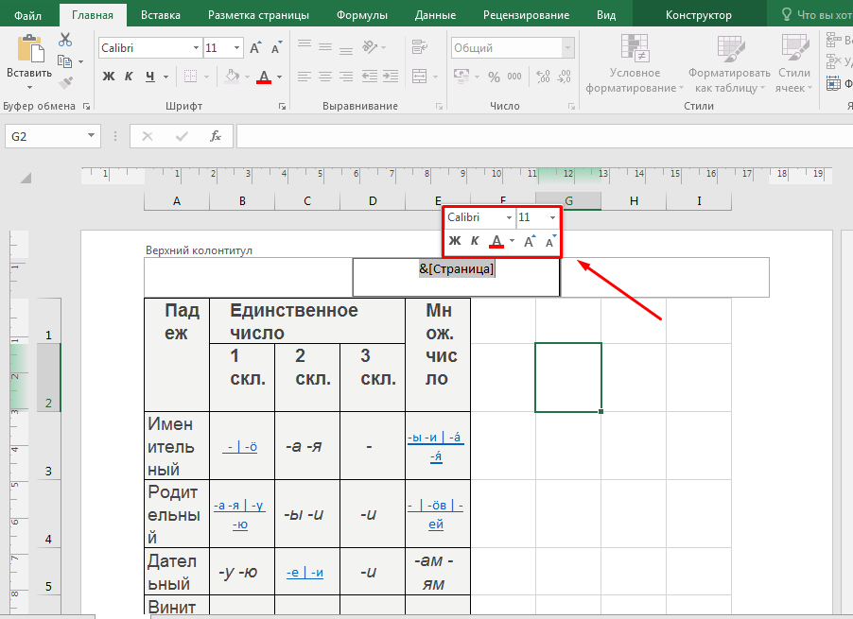Image resolution: width=853 pixels, height=619 pixels.
Task: Open the Calibri font dropdown in ribbon
Action: (x=196, y=48)
